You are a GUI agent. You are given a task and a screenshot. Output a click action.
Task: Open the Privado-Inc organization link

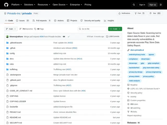[14, 13]
